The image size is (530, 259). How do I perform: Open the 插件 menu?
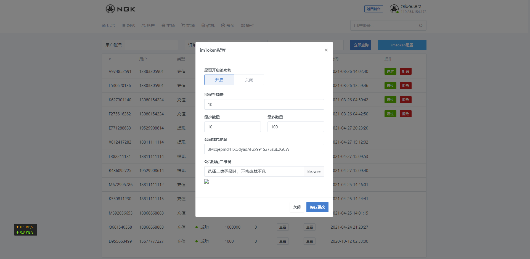pyautogui.click(x=248, y=25)
